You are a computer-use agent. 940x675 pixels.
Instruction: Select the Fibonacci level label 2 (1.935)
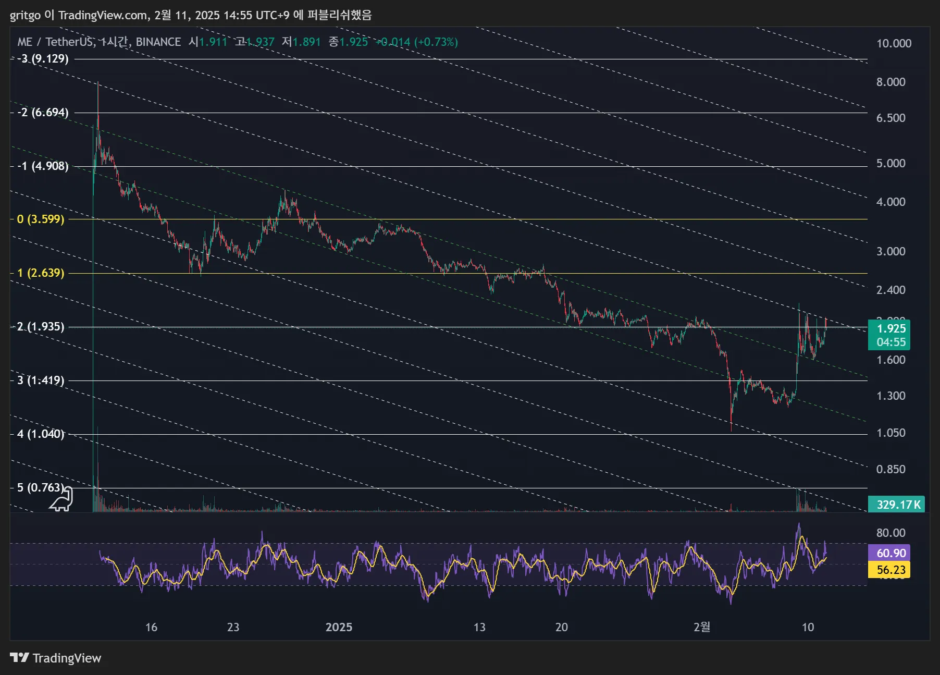[x=41, y=326]
